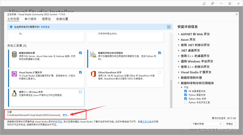Screen dimensions: 243x135
Task: Click the workloads list vertical scrollbar thumb
Action: coord(171,94)
